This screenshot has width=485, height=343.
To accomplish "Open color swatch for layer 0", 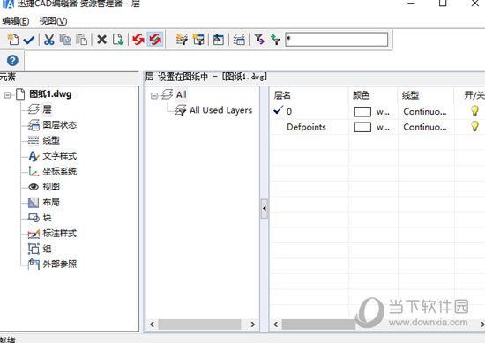I will [x=362, y=112].
